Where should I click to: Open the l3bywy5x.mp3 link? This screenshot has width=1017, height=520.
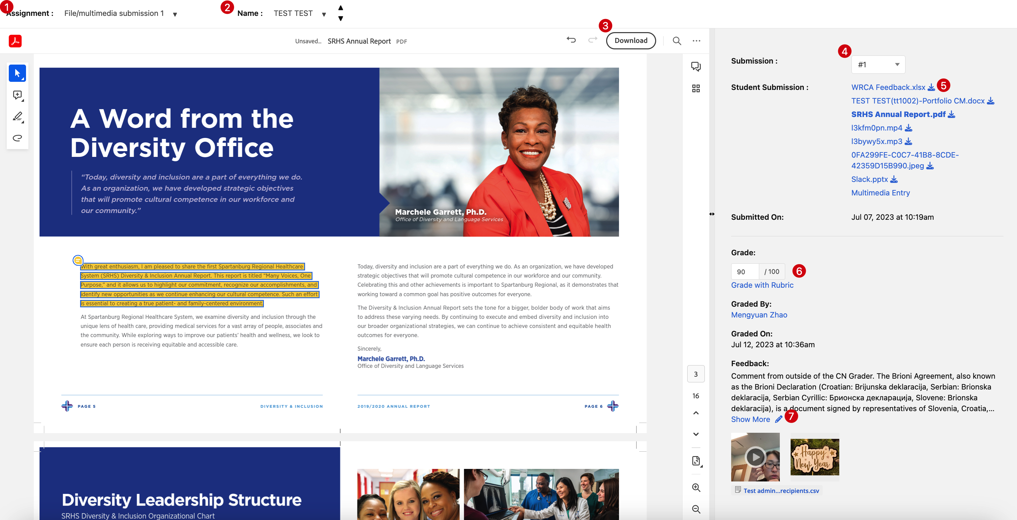[876, 141]
